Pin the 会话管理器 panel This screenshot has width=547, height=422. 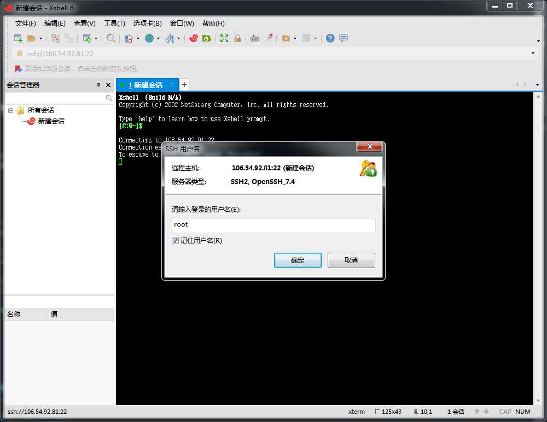pyautogui.click(x=98, y=85)
